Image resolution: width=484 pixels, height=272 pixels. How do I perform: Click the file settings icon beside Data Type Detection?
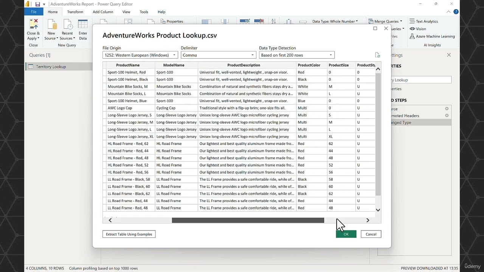click(x=377, y=55)
